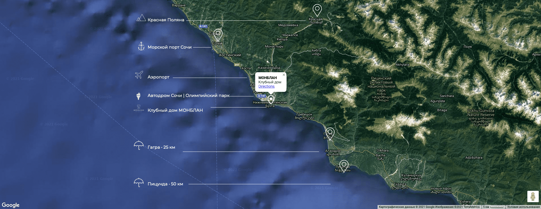Image resolution: width=541 pixels, height=209 pixels.
Task: Click the Красная Поляна map pin marker
Action: pyautogui.click(x=317, y=10)
